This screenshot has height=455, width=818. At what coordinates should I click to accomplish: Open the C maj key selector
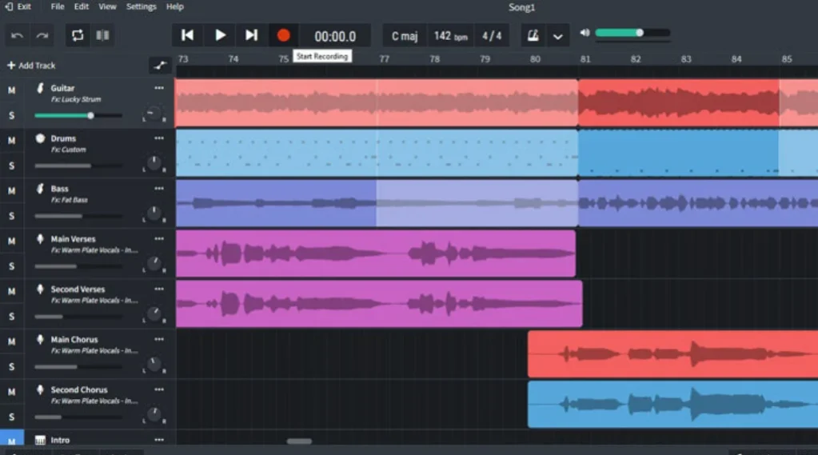click(x=405, y=36)
